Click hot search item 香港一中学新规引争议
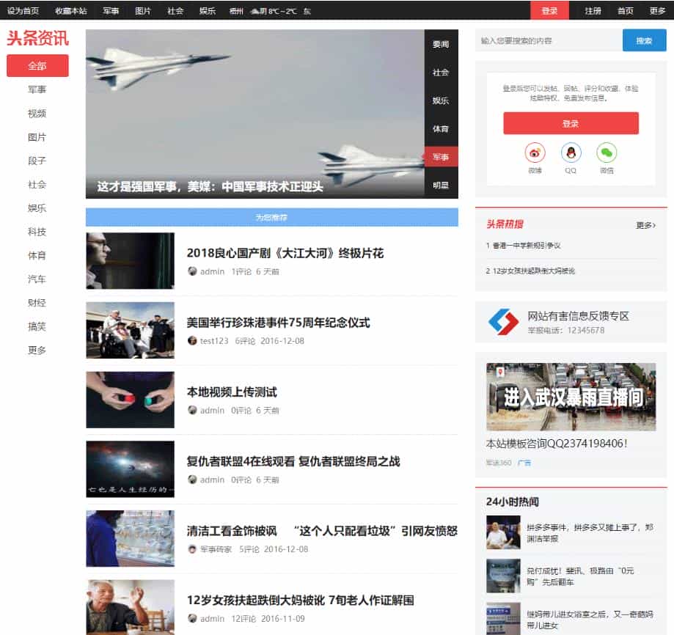674x635 pixels. [x=526, y=246]
